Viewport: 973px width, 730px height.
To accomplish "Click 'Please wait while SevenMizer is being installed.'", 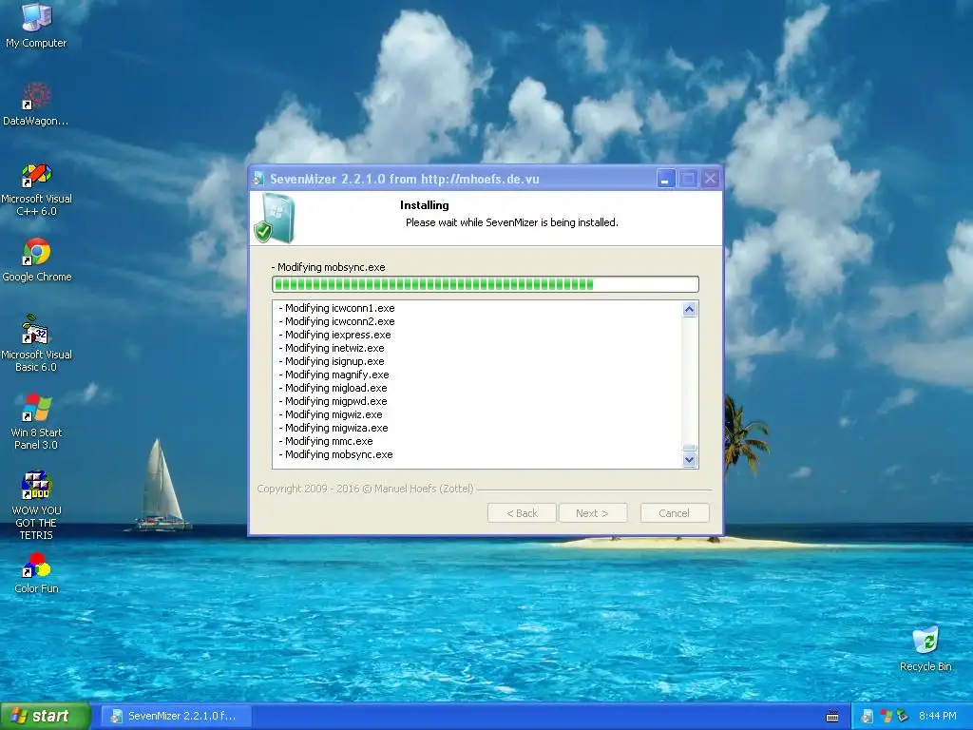I will point(512,222).
